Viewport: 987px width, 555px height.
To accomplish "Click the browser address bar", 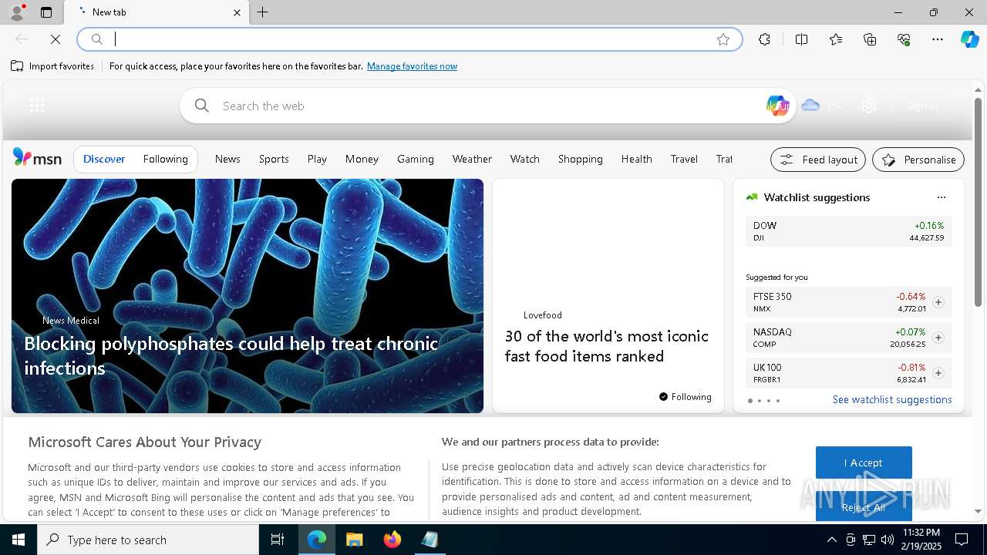I will (x=409, y=39).
